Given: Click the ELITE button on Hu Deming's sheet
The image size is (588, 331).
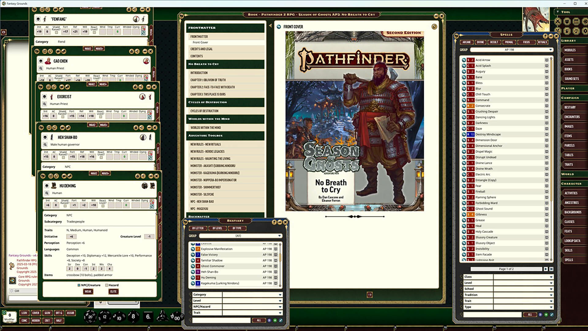Looking at the screenshot, I should (x=113, y=291).
